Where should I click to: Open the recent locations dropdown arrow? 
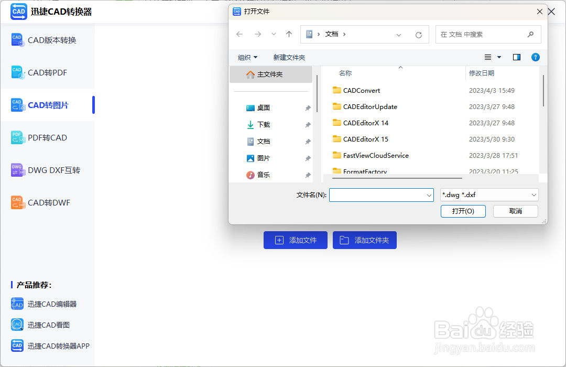pos(274,34)
